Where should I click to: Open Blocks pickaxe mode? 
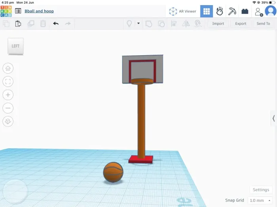click(232, 11)
